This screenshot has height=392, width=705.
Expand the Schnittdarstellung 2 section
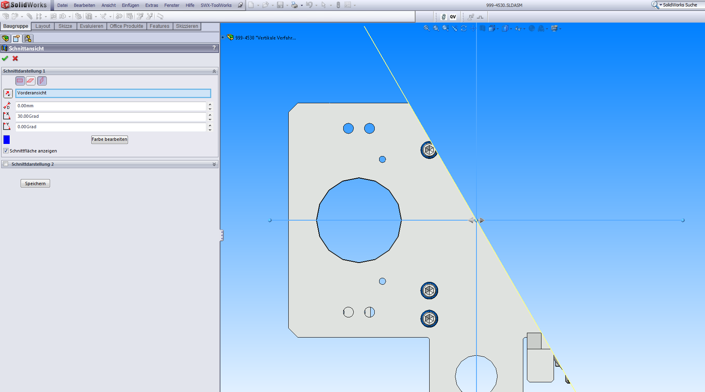[x=214, y=164]
